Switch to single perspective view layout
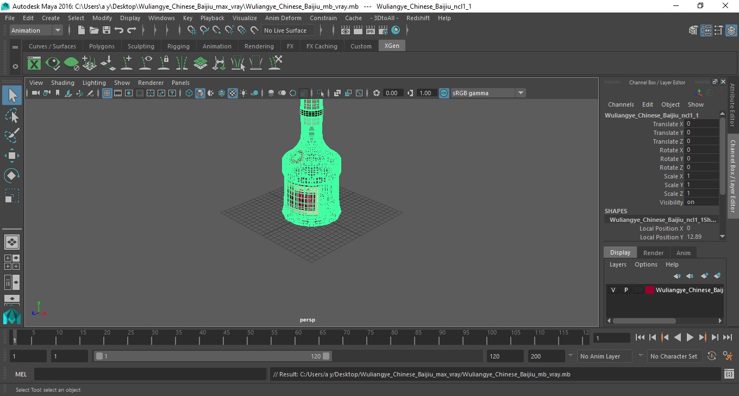 coord(12,242)
